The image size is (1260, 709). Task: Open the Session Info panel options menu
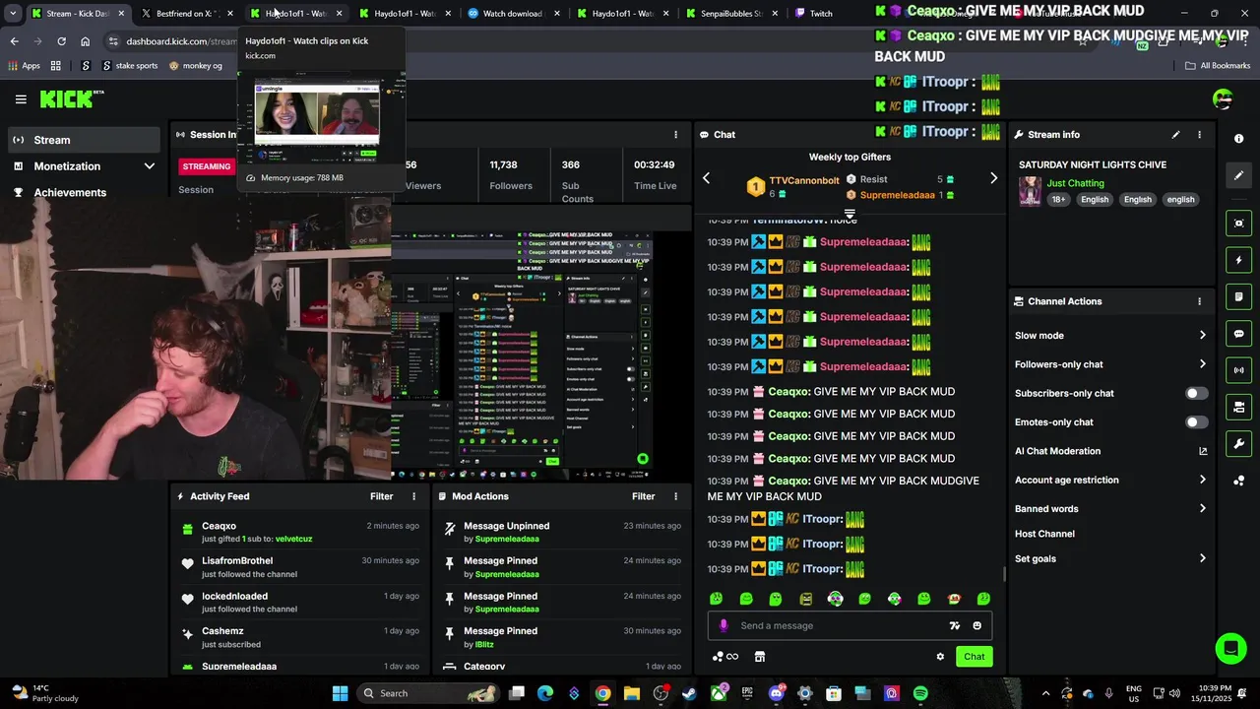coord(675,135)
